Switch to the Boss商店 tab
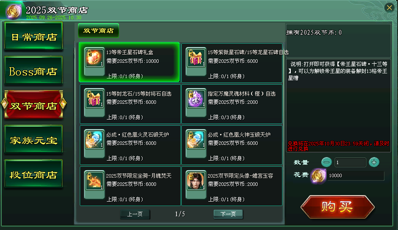This screenshot has height=230, width=398. (34, 71)
